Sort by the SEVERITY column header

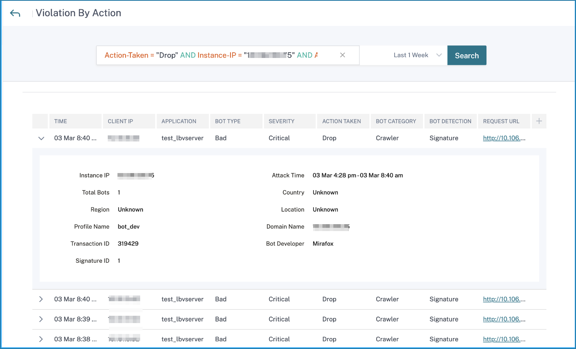coord(290,121)
